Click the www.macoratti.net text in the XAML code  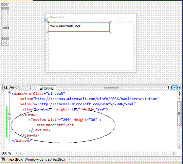55,125
